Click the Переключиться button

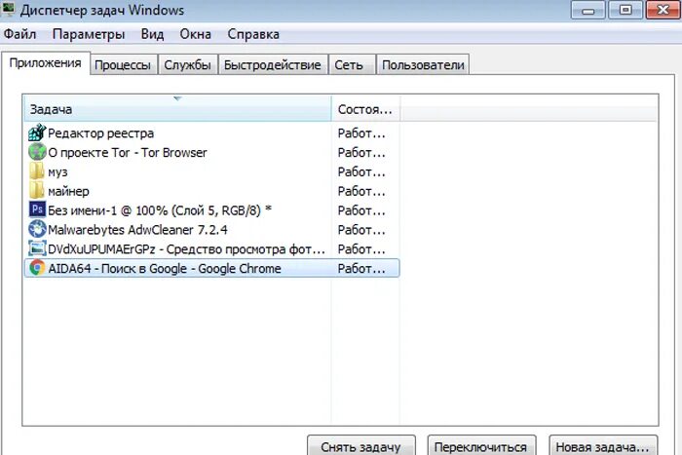click(x=481, y=446)
